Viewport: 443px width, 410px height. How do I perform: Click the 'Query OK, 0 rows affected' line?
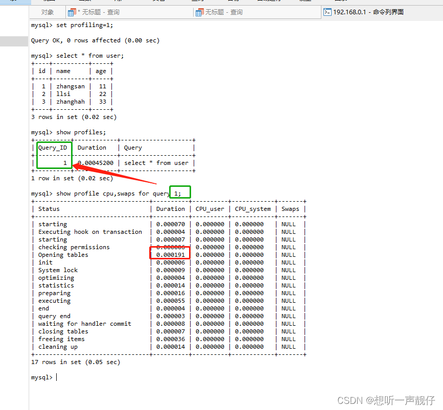tap(95, 40)
